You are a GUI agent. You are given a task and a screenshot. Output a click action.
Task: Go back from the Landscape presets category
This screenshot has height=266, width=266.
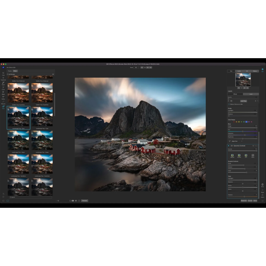click(x=8, y=74)
